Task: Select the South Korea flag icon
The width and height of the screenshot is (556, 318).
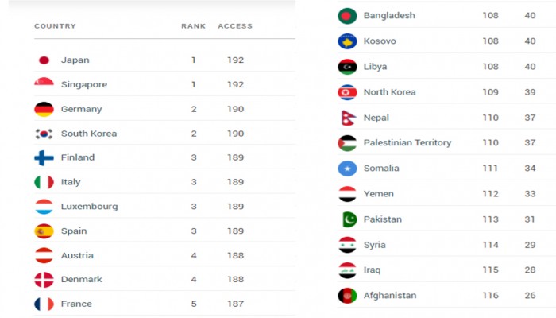Action: tap(44, 134)
